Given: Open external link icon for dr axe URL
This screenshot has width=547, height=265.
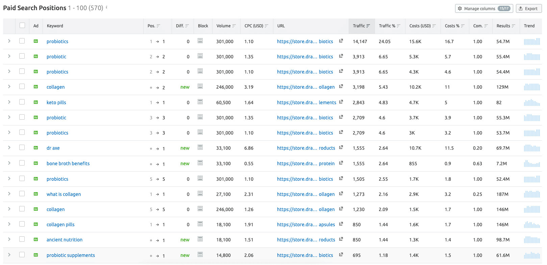Looking at the screenshot, I should [x=341, y=147].
